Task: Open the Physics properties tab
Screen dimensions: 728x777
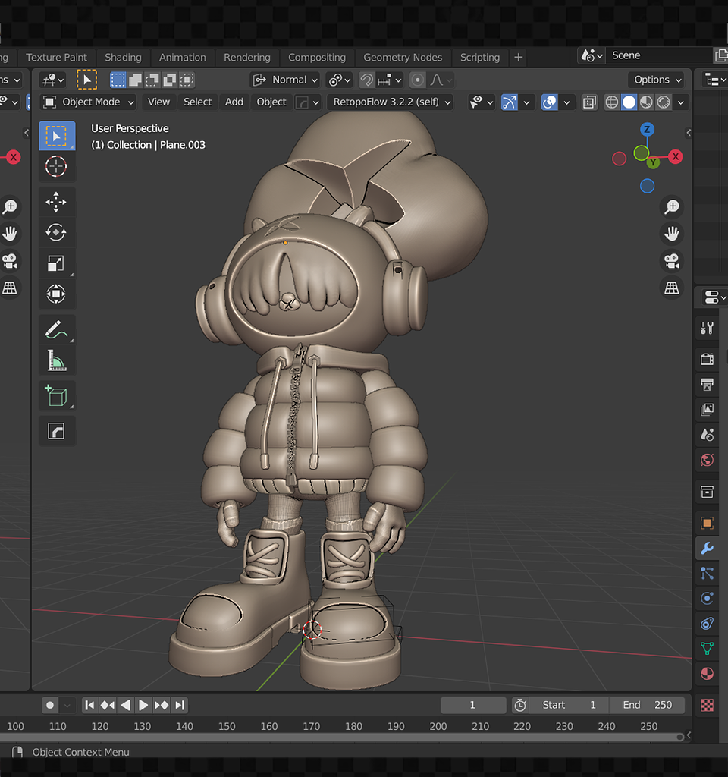Action: tap(708, 598)
